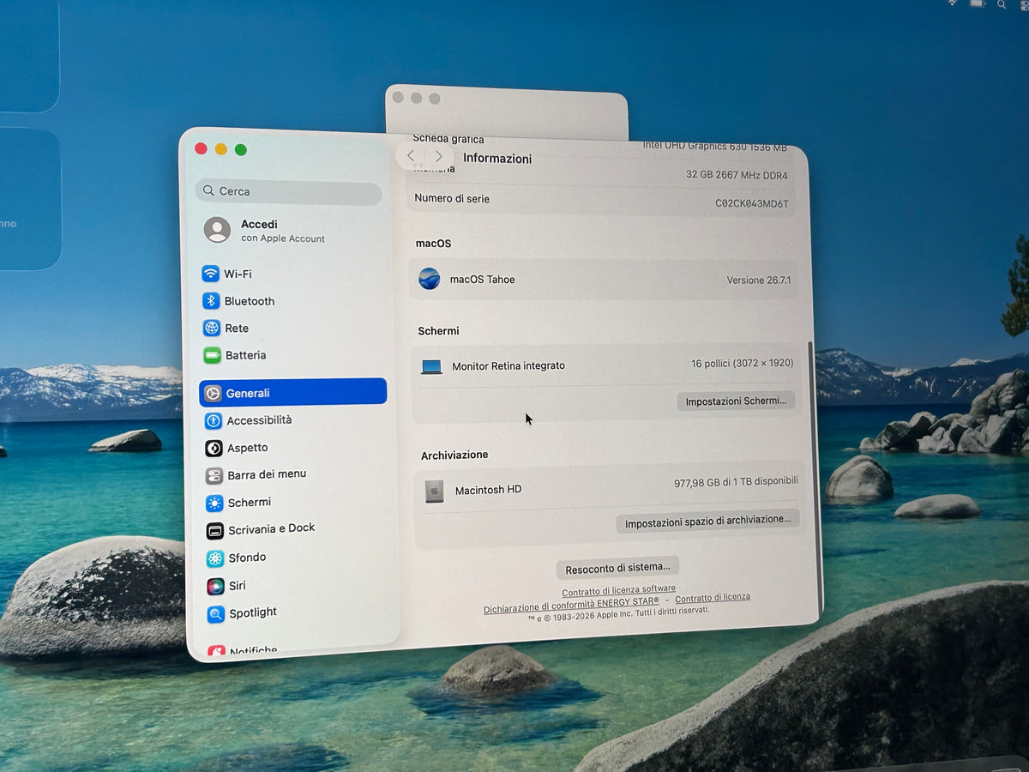
Task: Select Schermi in the sidebar
Action: pyautogui.click(x=238, y=503)
